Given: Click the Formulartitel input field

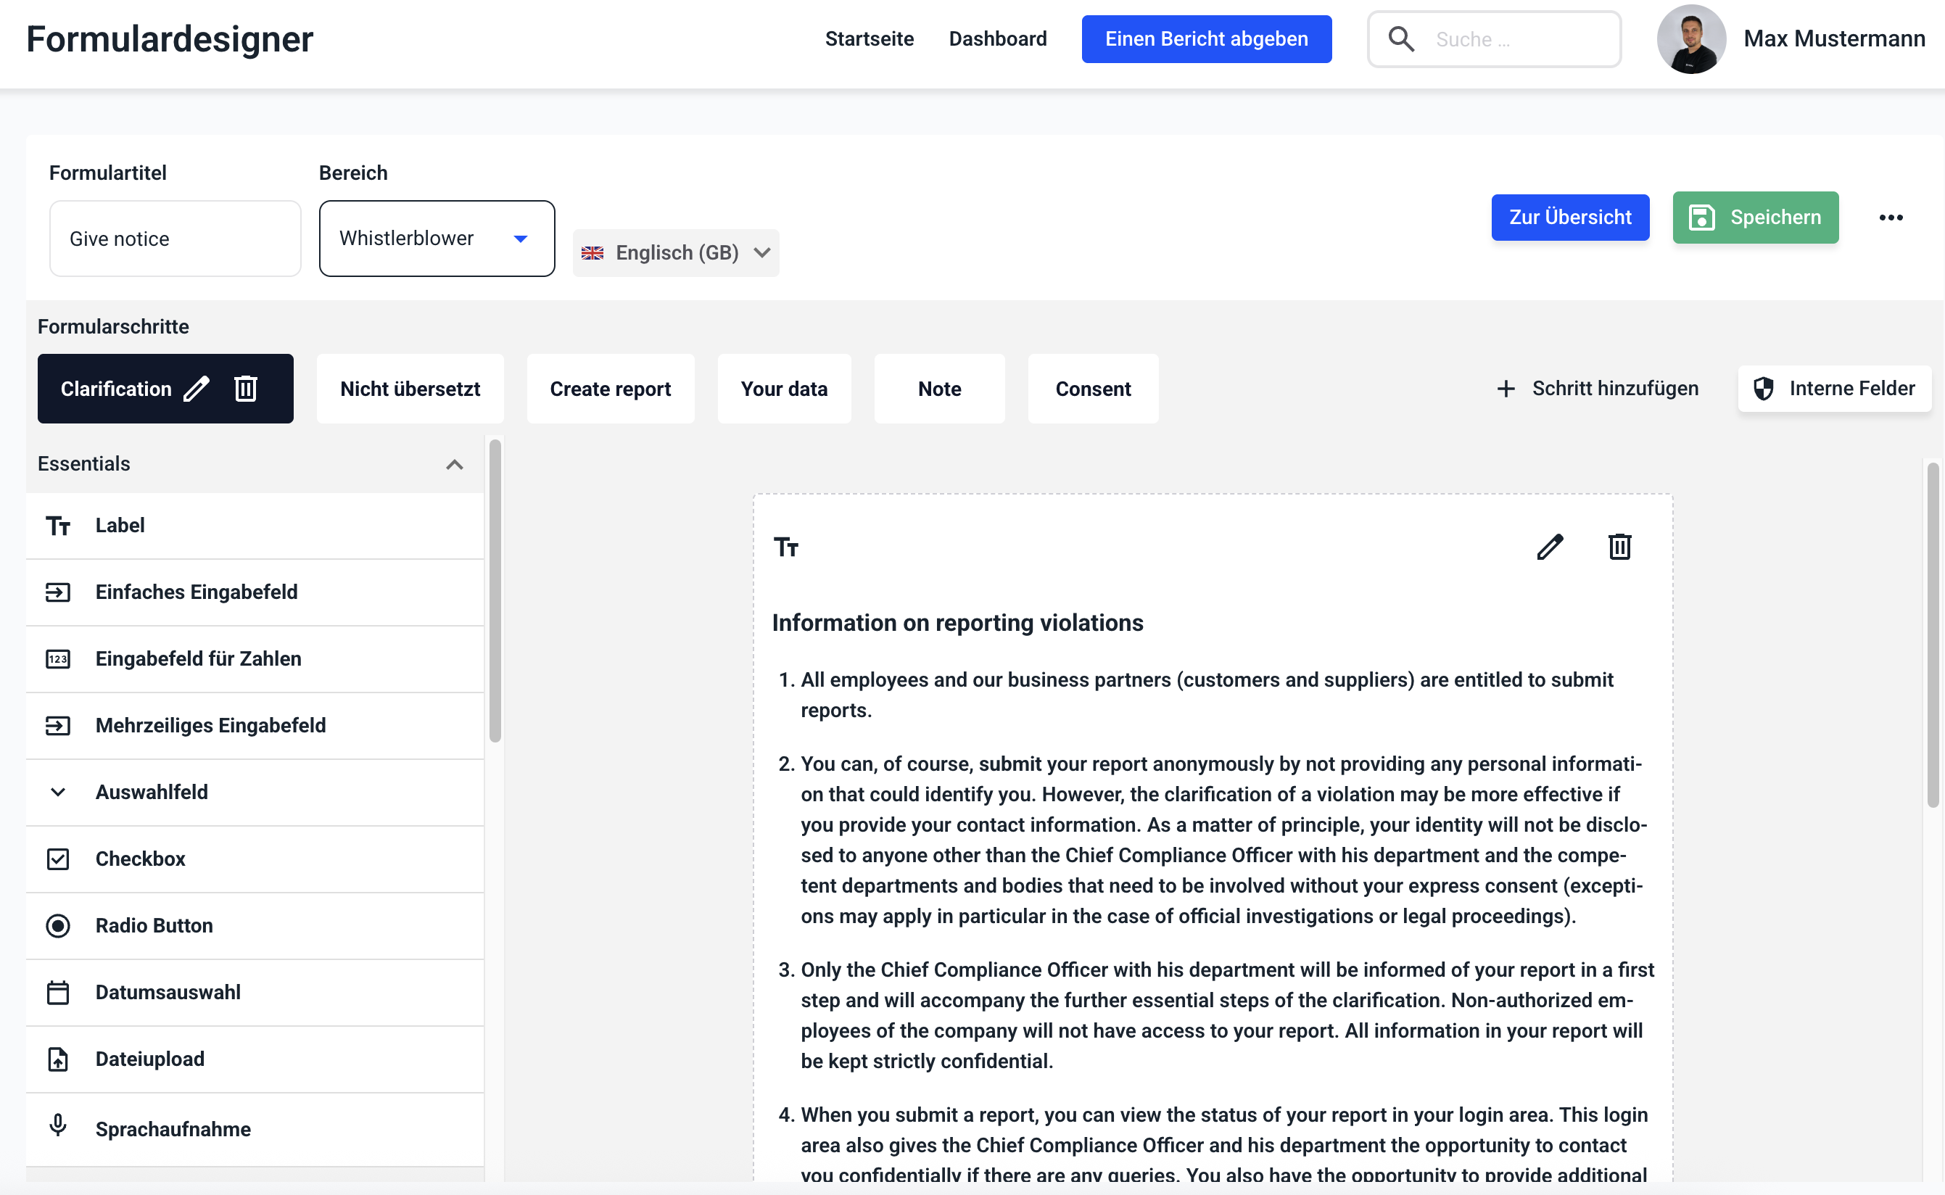Looking at the screenshot, I should tap(175, 239).
